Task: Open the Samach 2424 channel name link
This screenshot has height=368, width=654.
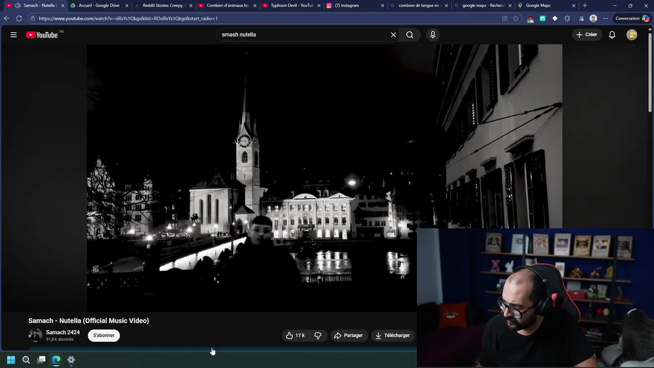Action: point(63,332)
